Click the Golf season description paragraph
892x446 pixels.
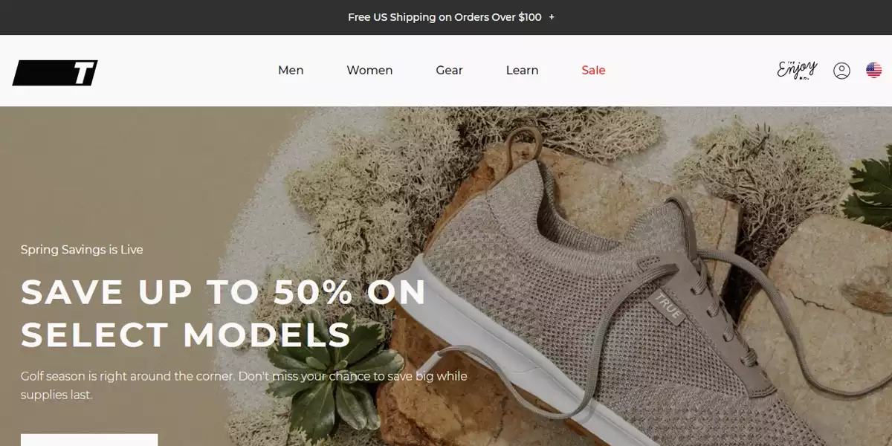click(244, 385)
